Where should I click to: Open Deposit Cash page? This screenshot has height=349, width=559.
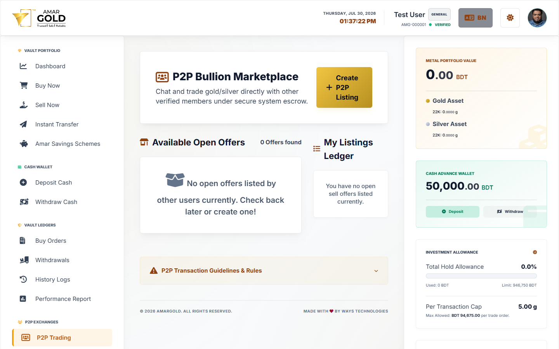(x=62, y=182)
